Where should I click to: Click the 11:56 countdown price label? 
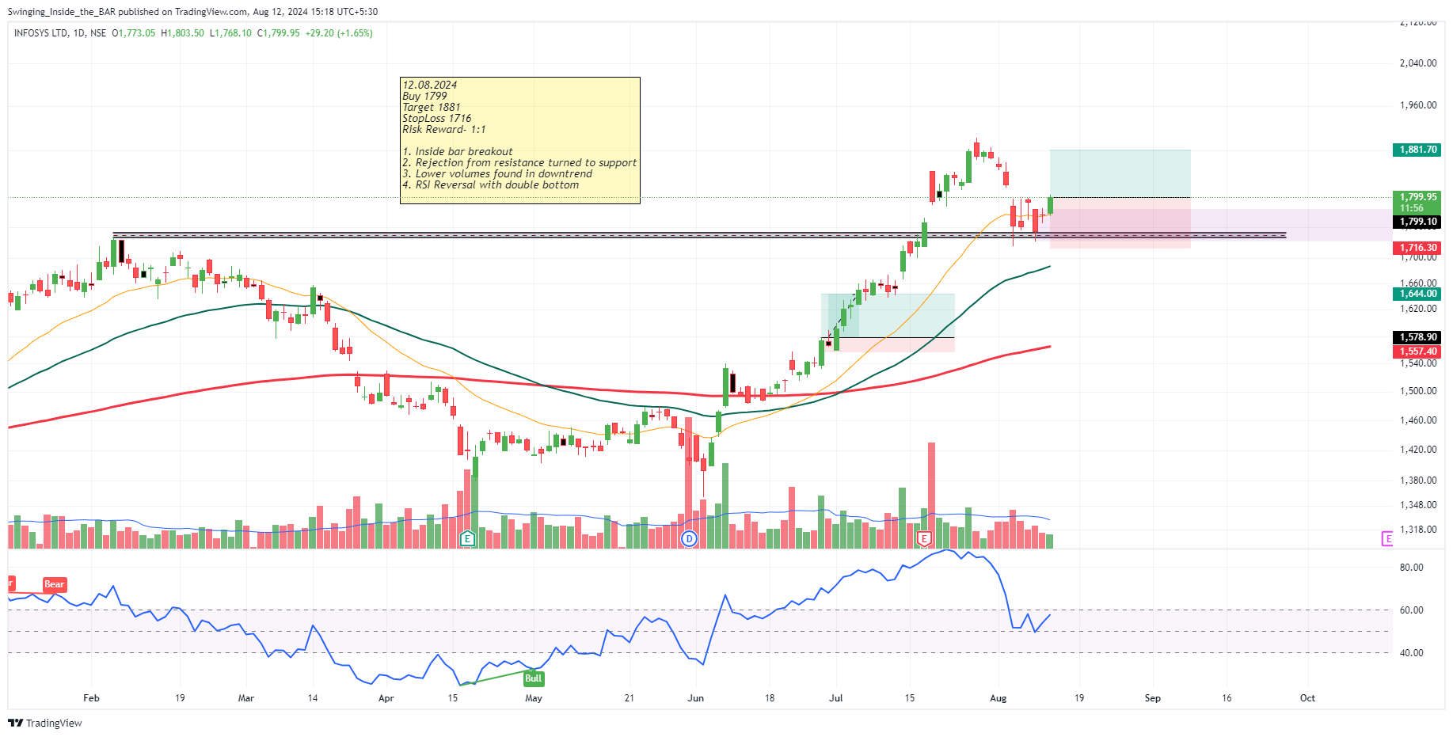(1412, 208)
